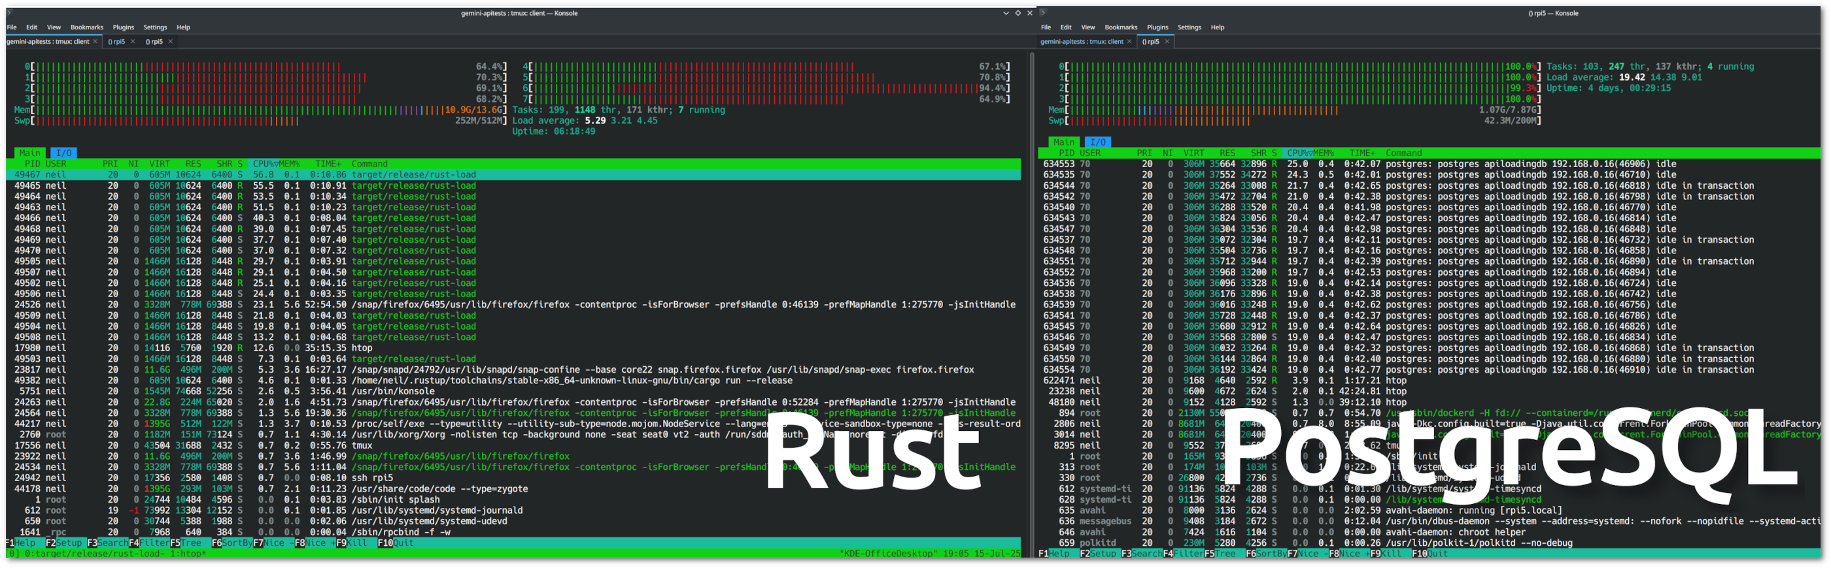Click F10 Quit in right htop function bar
Viewport: 1831px width, 568px height.
1429,553
